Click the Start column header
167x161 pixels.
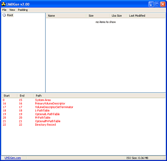(10, 96)
